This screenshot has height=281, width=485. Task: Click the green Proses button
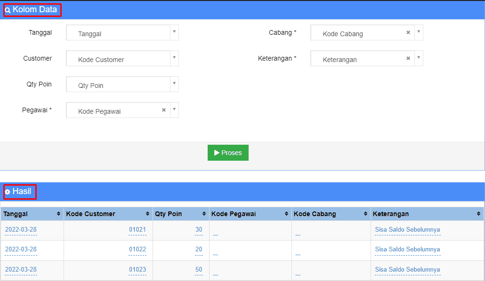point(228,153)
